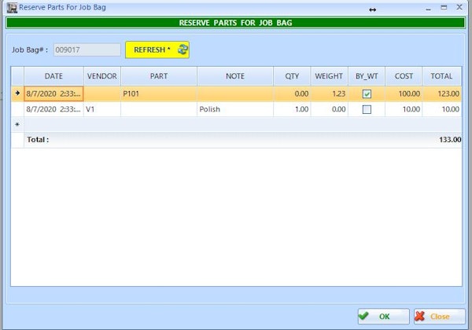Select the P101 part cell

158,94
